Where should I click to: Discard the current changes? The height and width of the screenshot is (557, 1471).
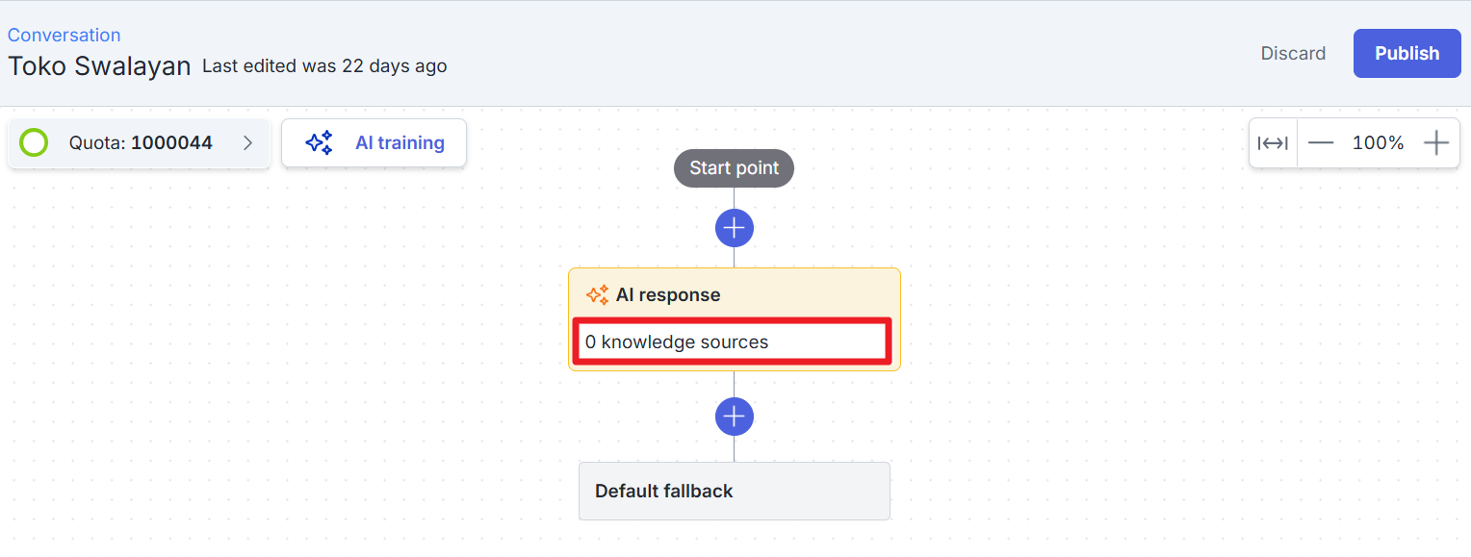(1293, 53)
